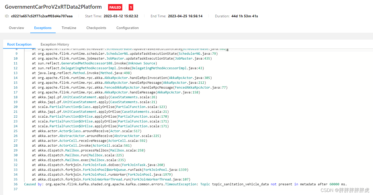Viewport: 373px width, 195px height.
Task: Click the Mailbox.exec stack frame
Action: [x=79, y=160]
